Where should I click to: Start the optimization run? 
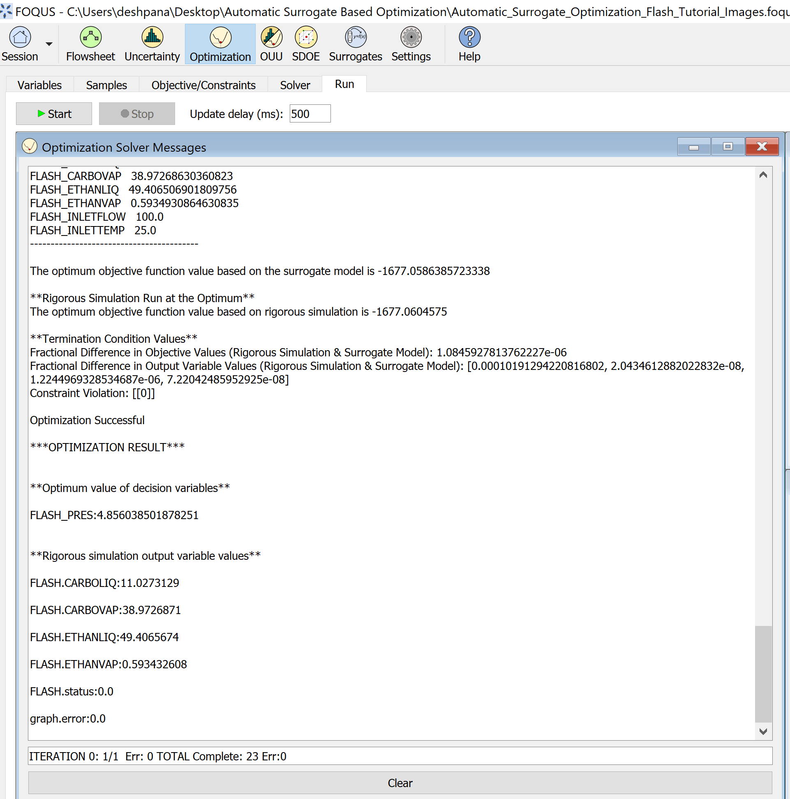[x=54, y=113]
